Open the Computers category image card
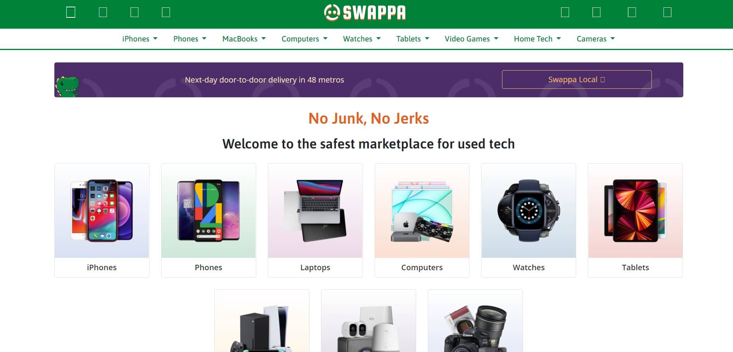Screen dimensions: 733x352 pyautogui.click(x=422, y=211)
